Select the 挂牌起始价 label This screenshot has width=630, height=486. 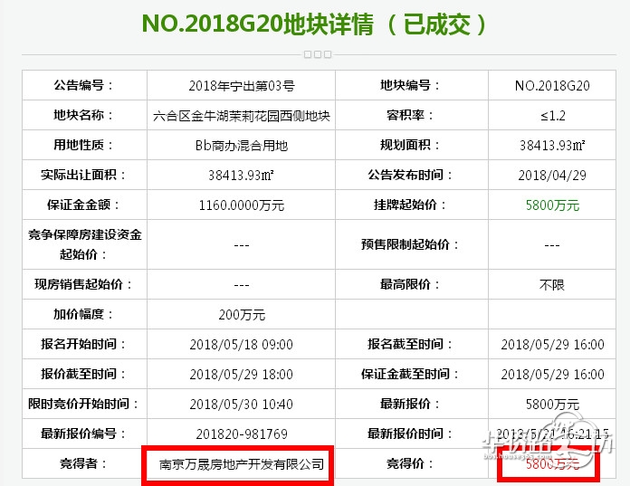pyautogui.click(x=411, y=205)
